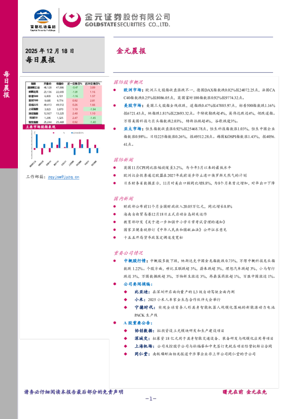Select the UK November CPI 3.2% news line
This screenshot has height=419, width=296.
pyautogui.click(x=178, y=168)
